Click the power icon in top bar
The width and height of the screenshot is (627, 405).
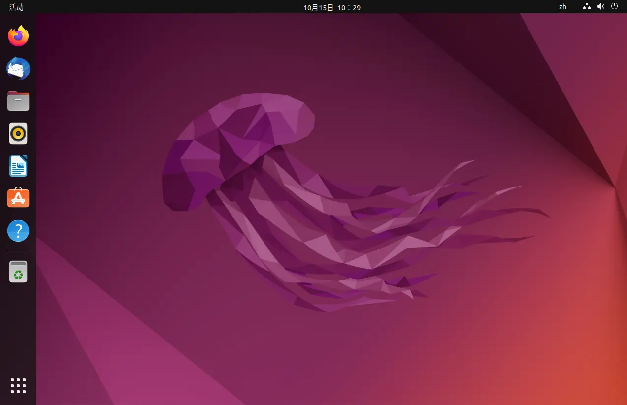[x=614, y=7]
